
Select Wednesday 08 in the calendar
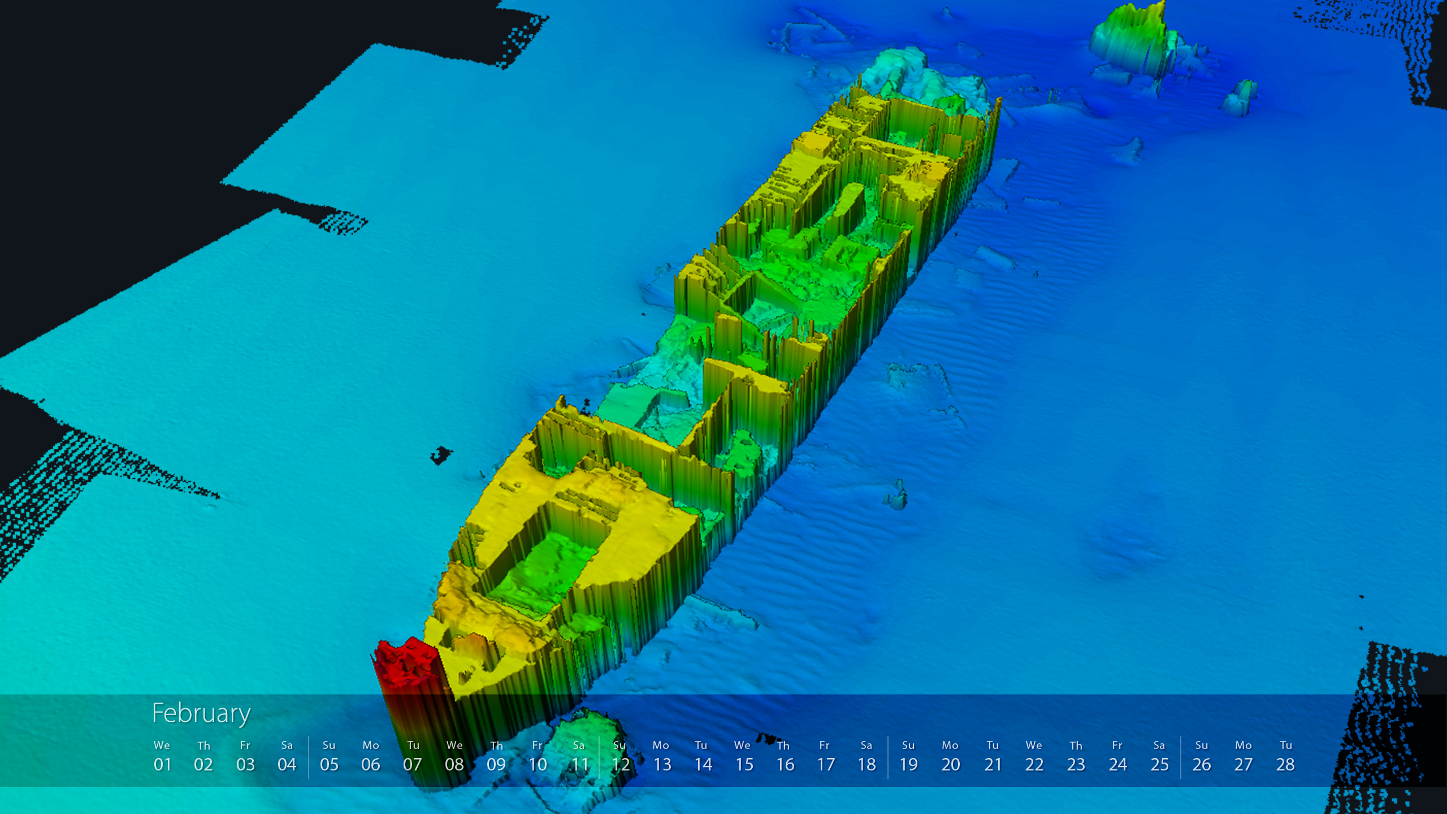(454, 756)
